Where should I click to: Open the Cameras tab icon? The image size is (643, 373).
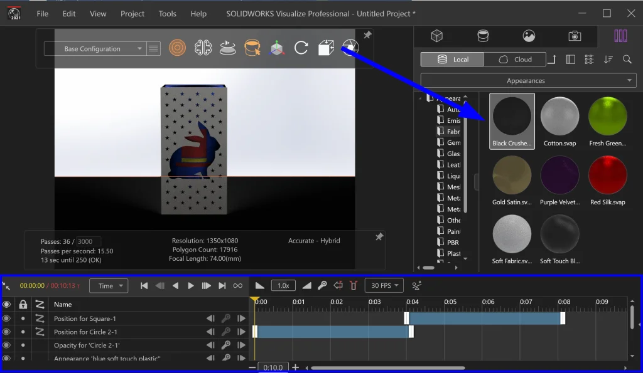[x=575, y=36]
